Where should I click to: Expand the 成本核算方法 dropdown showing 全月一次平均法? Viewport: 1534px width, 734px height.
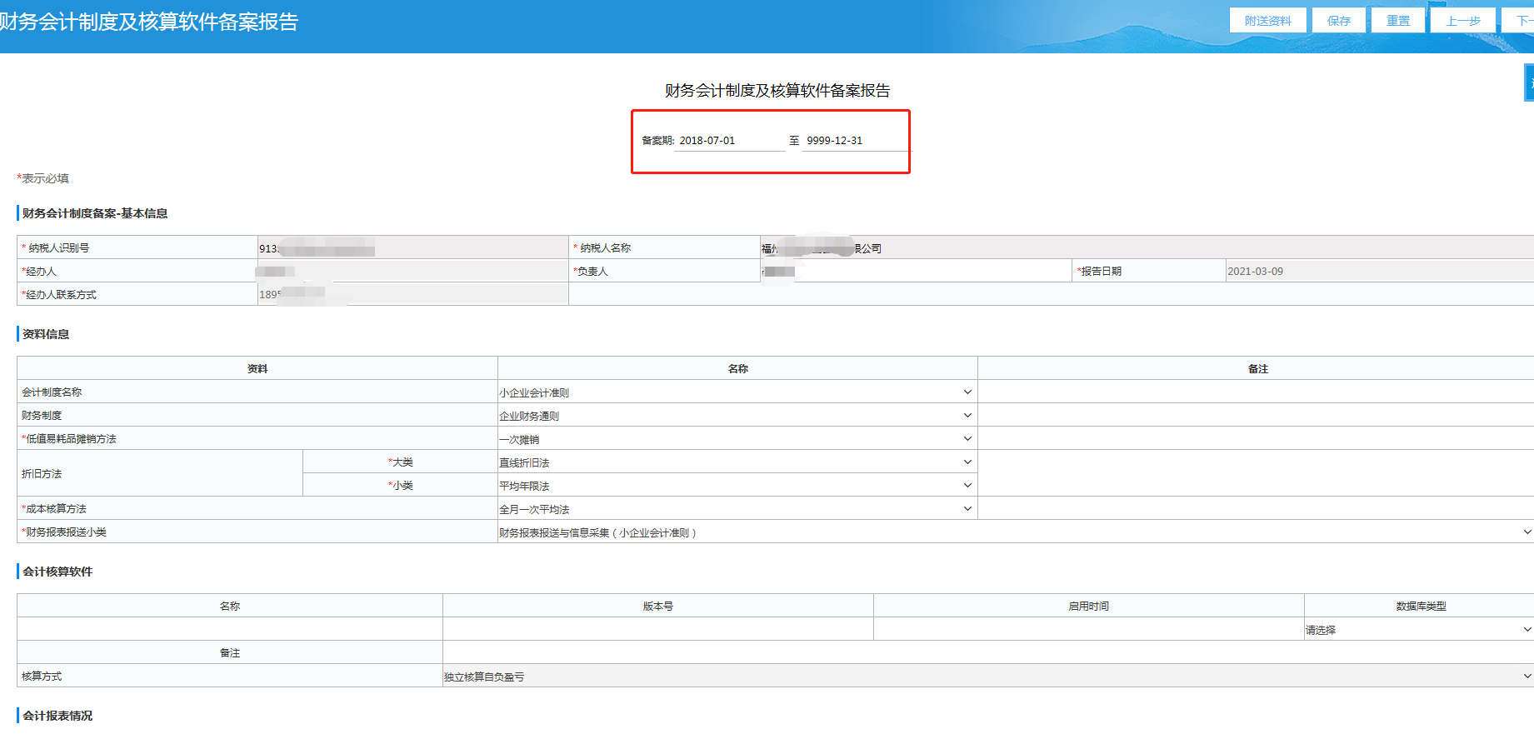tap(737, 509)
